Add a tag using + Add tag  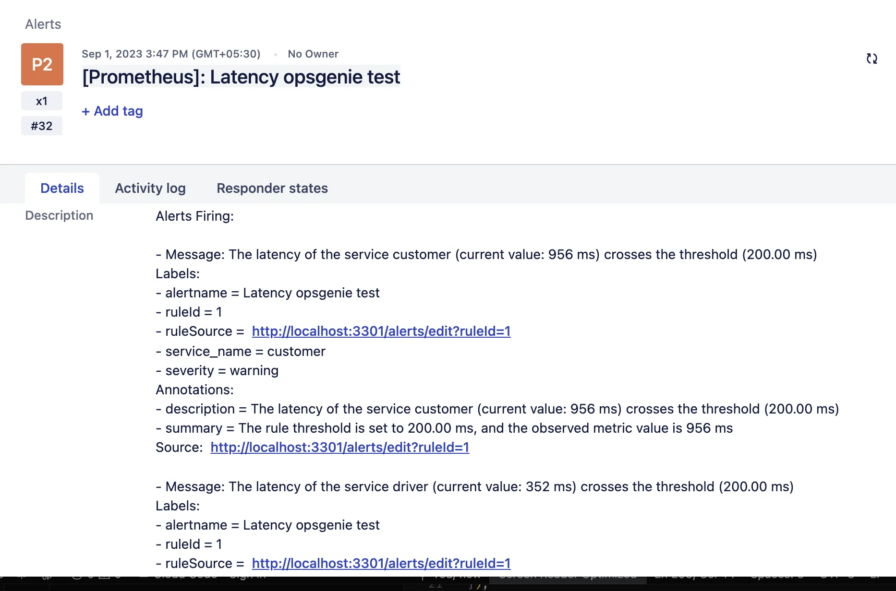click(x=112, y=111)
